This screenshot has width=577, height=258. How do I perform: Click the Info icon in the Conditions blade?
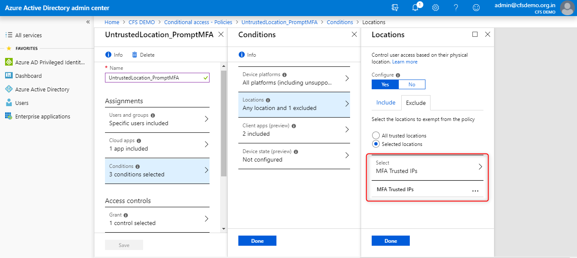click(x=242, y=55)
